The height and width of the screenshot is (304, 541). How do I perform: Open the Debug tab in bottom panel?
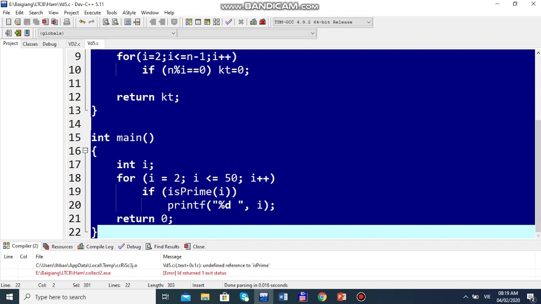[x=129, y=247]
